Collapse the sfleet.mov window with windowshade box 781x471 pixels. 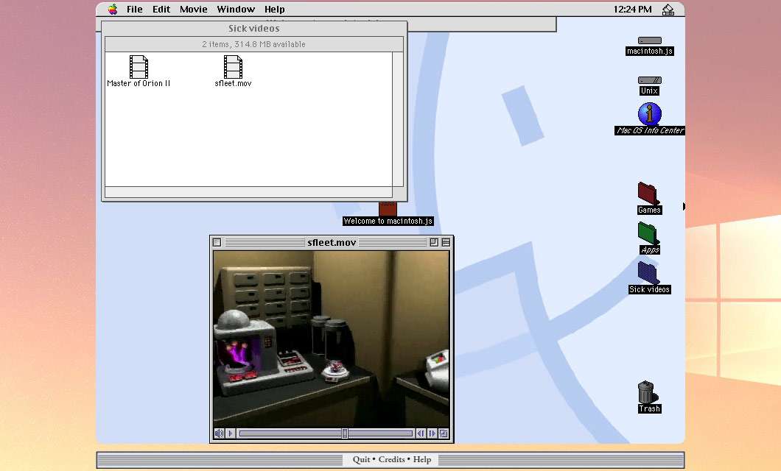[446, 242]
